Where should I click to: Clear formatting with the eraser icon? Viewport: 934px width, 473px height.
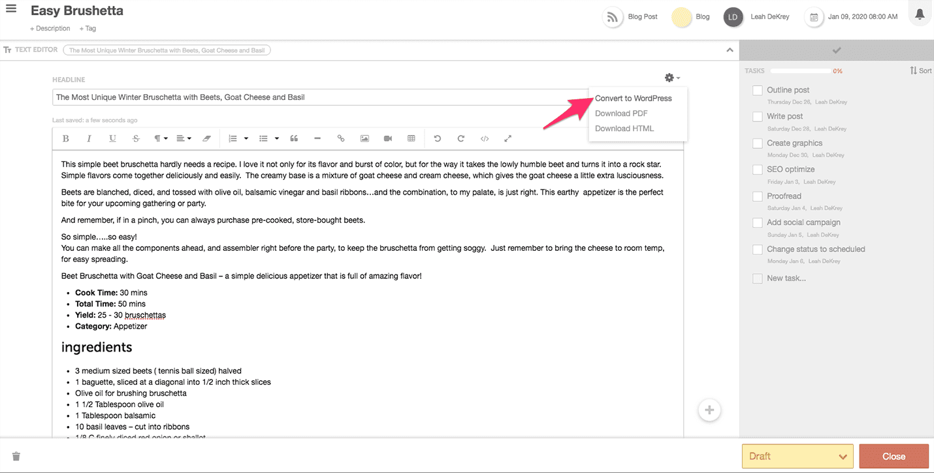[x=207, y=139]
